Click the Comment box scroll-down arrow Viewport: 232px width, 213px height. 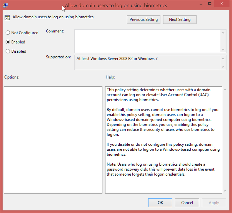[223, 49]
